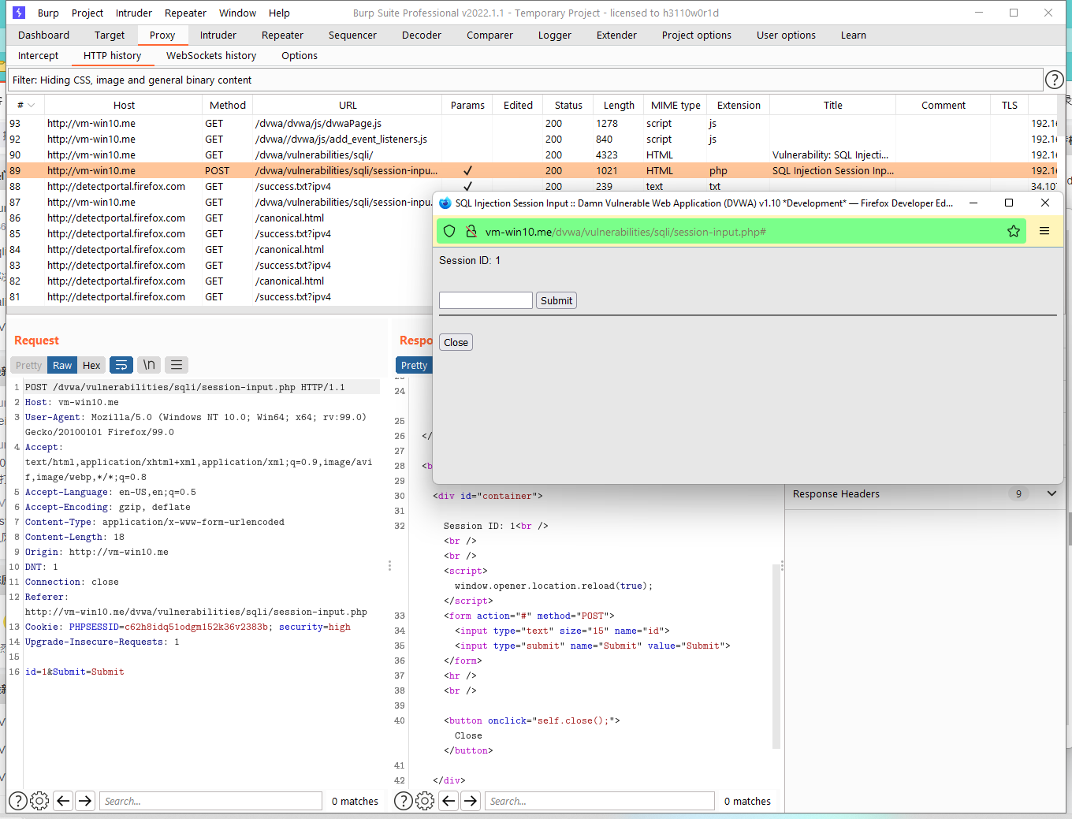This screenshot has width=1072, height=819.
Task: Select the WebSockets history sub-tab
Action: (x=211, y=55)
